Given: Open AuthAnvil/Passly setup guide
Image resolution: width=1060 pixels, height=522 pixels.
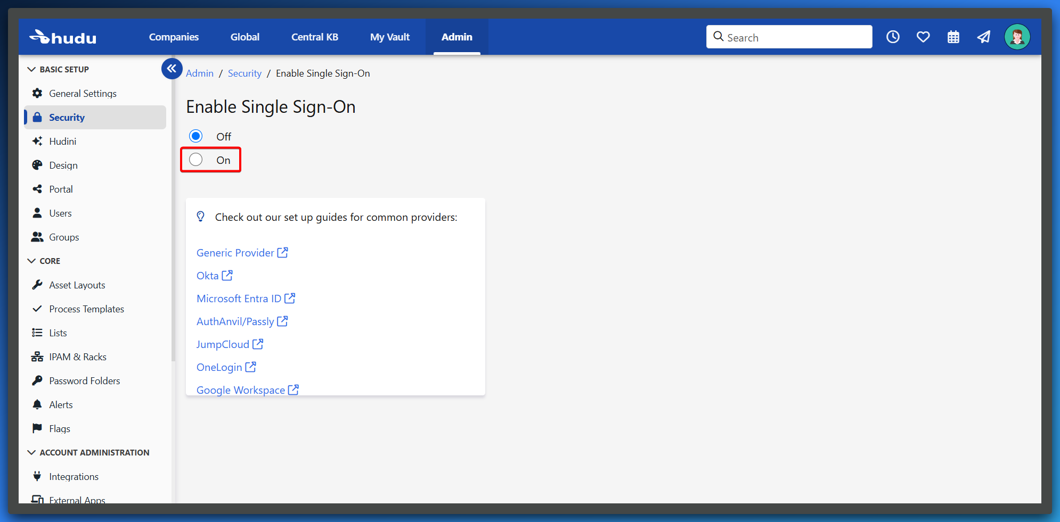Looking at the screenshot, I should click(x=242, y=321).
